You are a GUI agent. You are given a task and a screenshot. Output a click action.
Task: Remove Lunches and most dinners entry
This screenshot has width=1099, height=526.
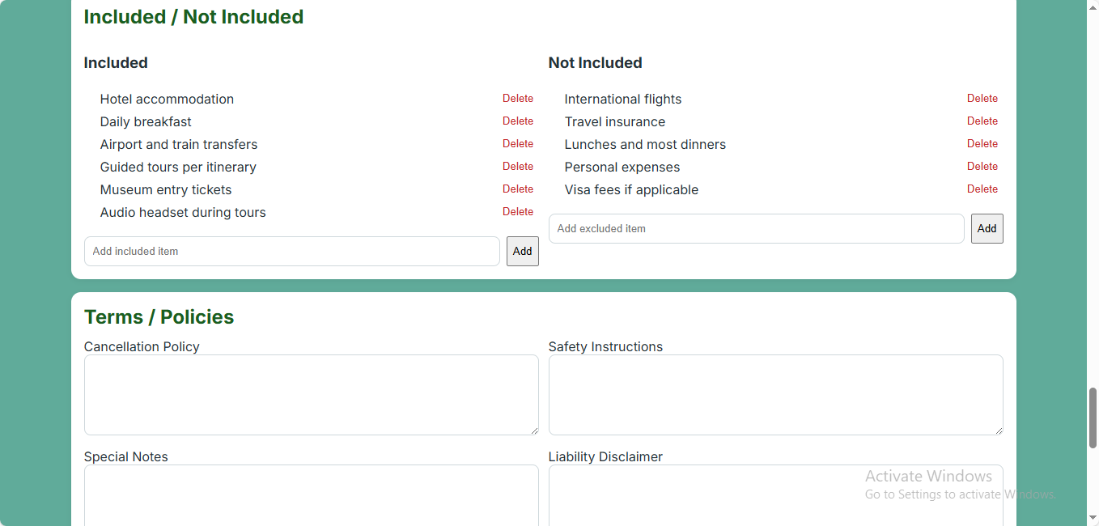coord(982,144)
